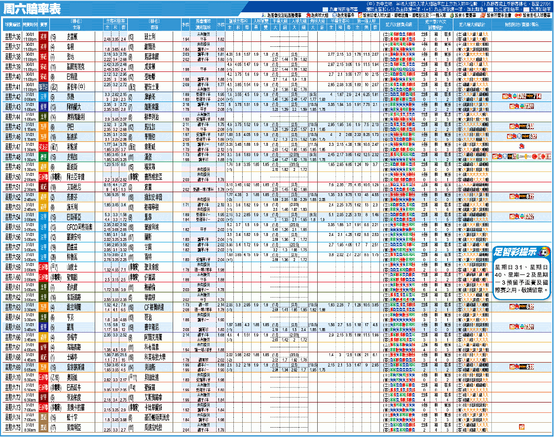Click the 足智彩提示 tip box heading
Viewport: 555px width, 437px height.
515,252
